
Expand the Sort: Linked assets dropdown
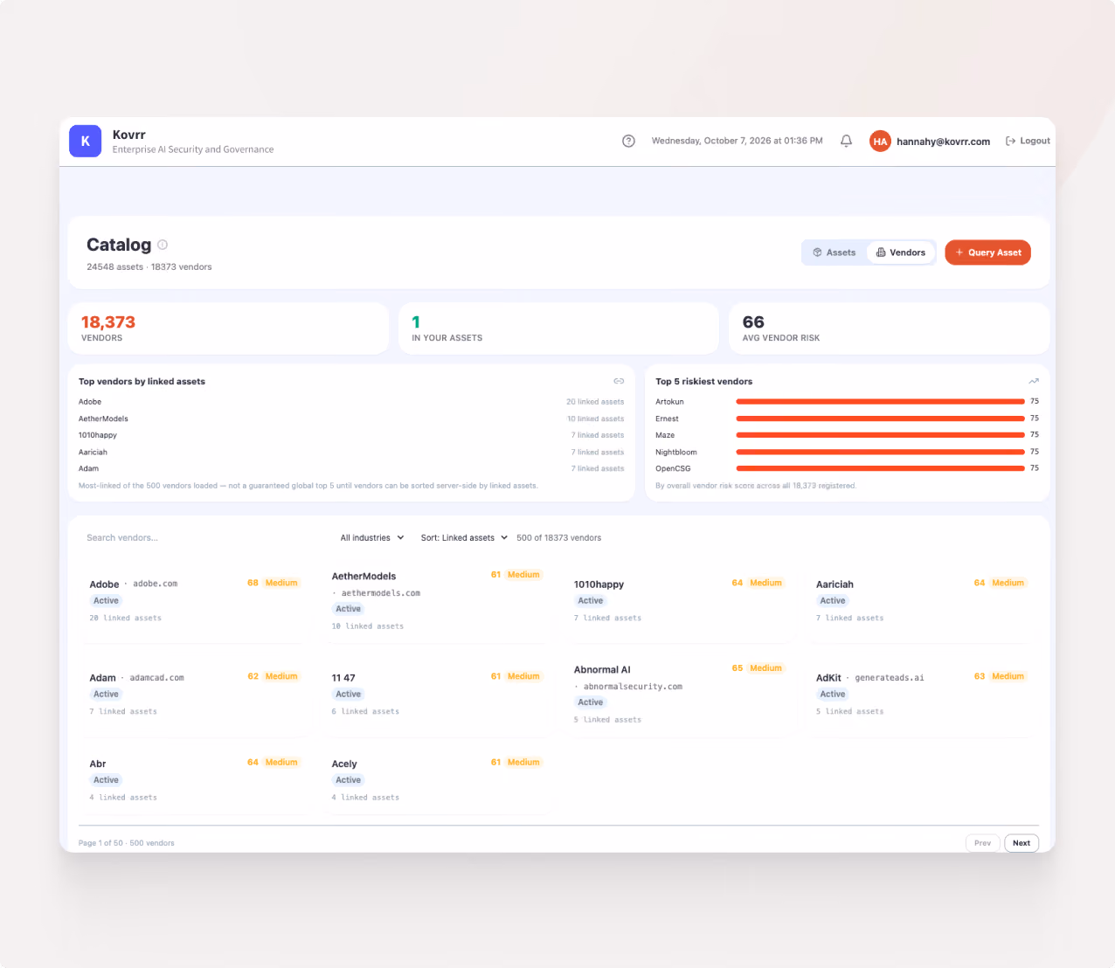point(464,538)
